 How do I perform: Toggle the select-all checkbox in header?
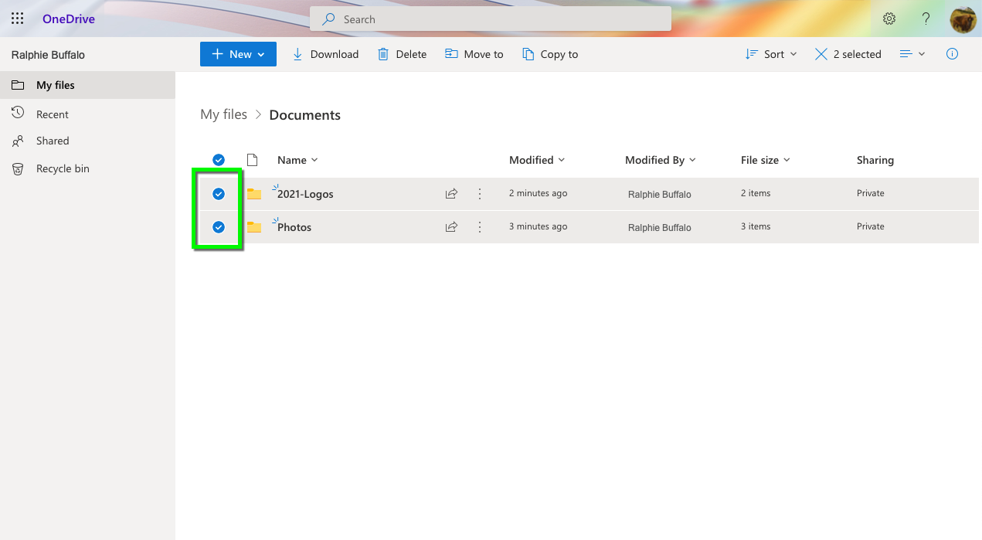click(219, 160)
